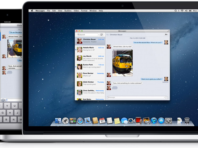This screenshot has height=148, width=198.
Task: Open the Video menu
Action: 76,11
